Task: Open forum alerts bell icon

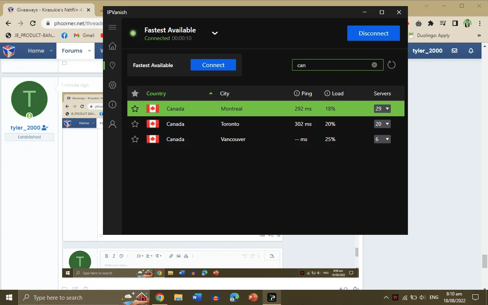Action: 471,51
